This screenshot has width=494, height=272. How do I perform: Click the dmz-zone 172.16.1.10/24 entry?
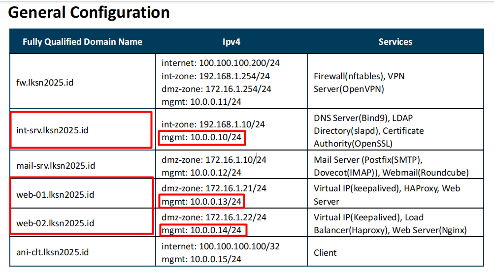214,160
